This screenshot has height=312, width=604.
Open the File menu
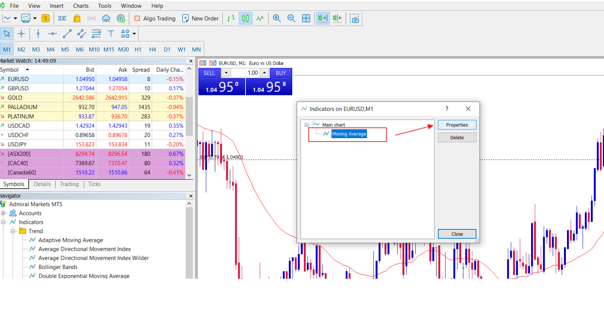14,6
